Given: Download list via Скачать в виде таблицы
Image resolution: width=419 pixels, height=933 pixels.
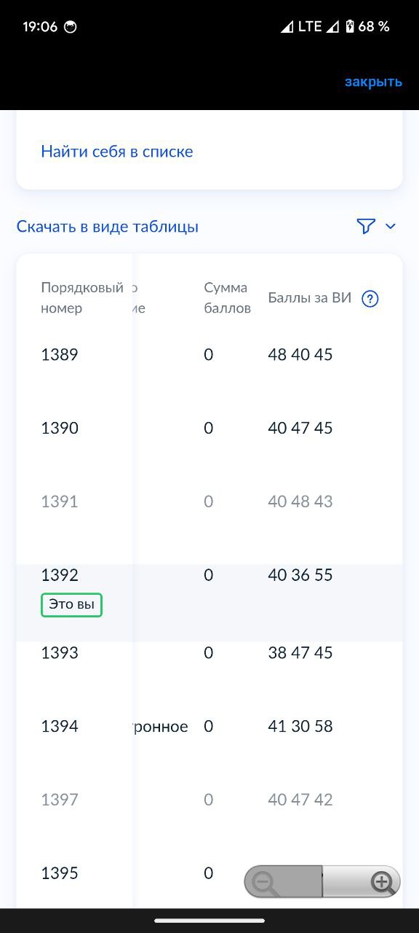Looking at the screenshot, I should [108, 227].
